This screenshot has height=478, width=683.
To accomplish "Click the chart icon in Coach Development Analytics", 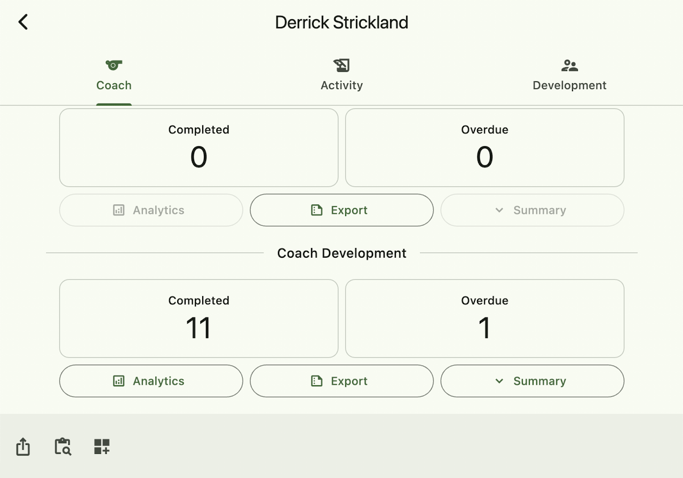I will 119,381.
